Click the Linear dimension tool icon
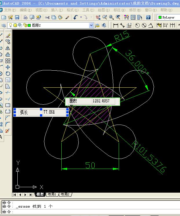Image resolution: width=180 pixels, height=216 pixels. [115, 25]
